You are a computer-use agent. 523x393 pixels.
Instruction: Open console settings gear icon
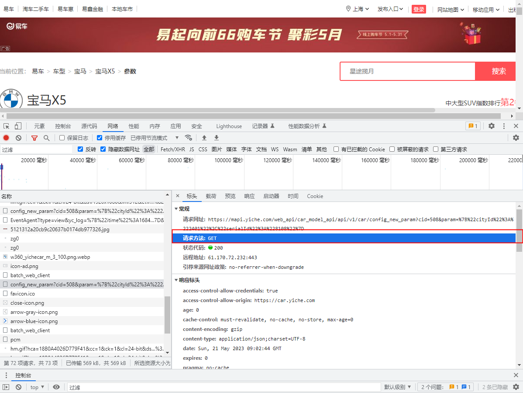[516, 387]
